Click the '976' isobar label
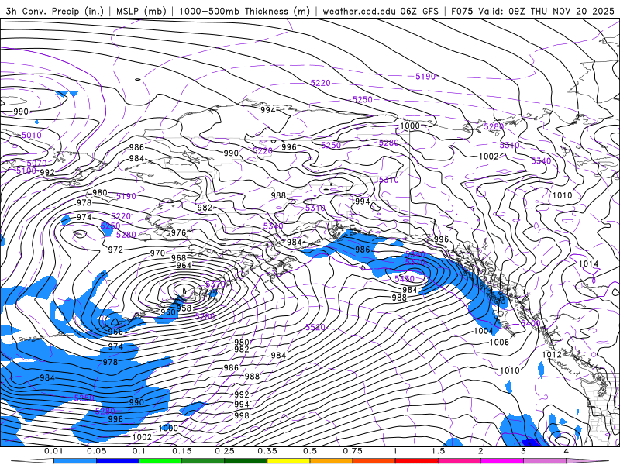Screen dimensions: 620x465 [x=178, y=233]
